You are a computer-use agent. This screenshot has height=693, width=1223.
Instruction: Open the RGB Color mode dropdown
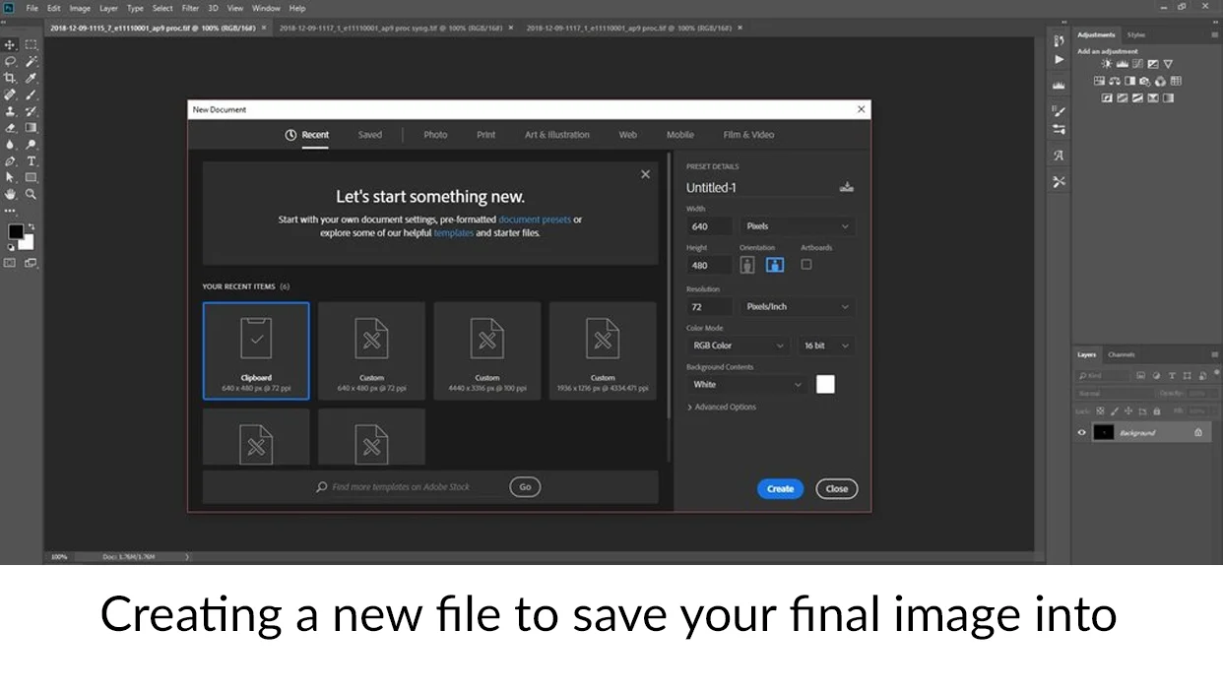coord(739,346)
